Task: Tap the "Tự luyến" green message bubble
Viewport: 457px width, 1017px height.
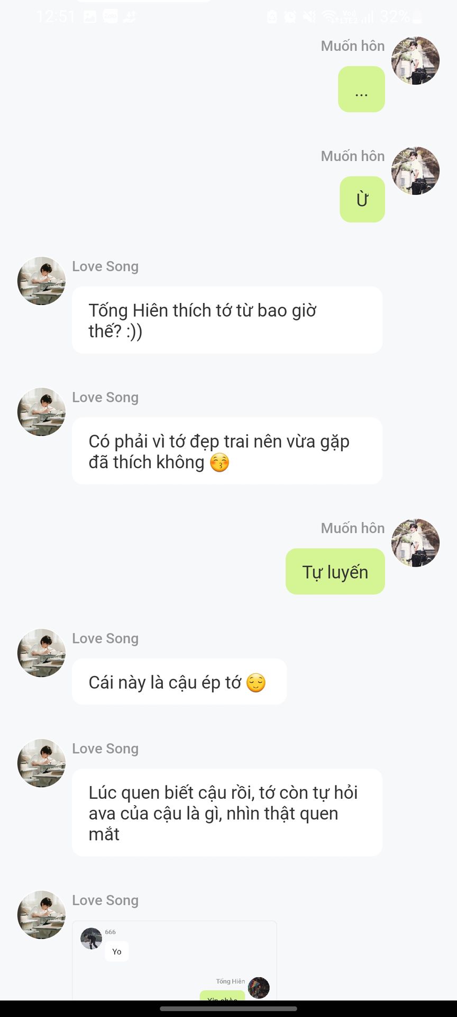Action: [335, 572]
